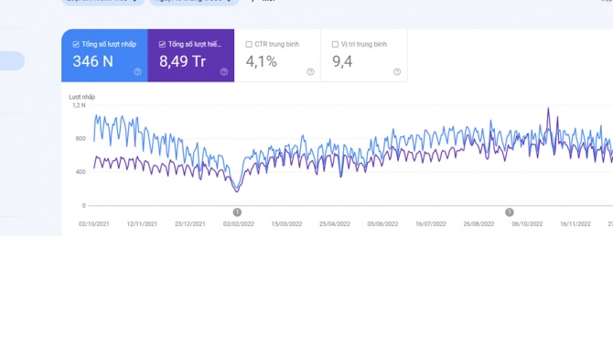Screen dimensions: 613x345
Task: Click the 400 y-axis label
Action: (81, 172)
